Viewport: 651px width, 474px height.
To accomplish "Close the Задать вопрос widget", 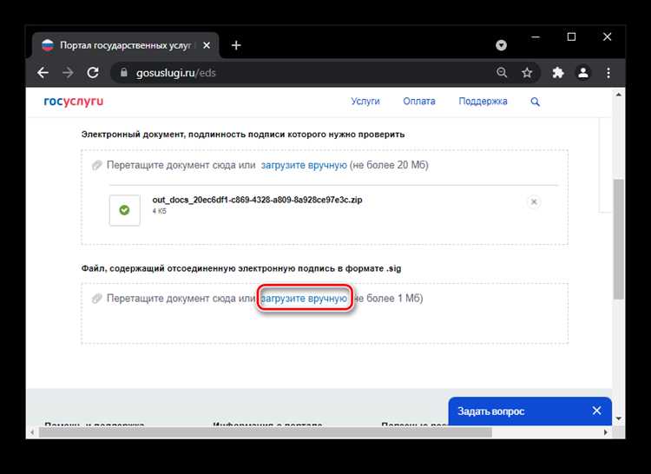I will [x=596, y=411].
